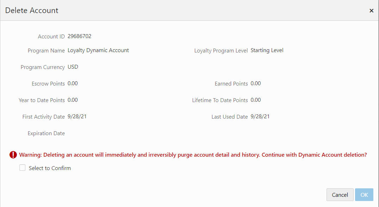Click the Expiration Date label
379x207 pixels.
pyautogui.click(x=46, y=133)
